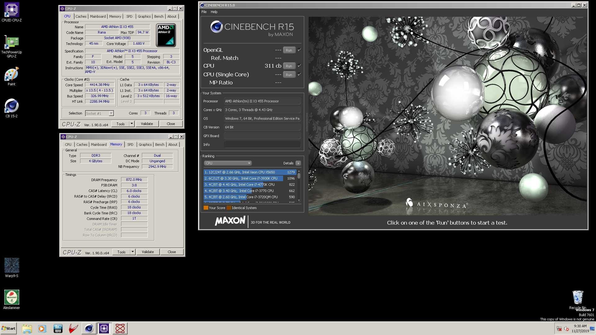
Task: Open the Paint desktop icon
Action: click(x=11, y=76)
